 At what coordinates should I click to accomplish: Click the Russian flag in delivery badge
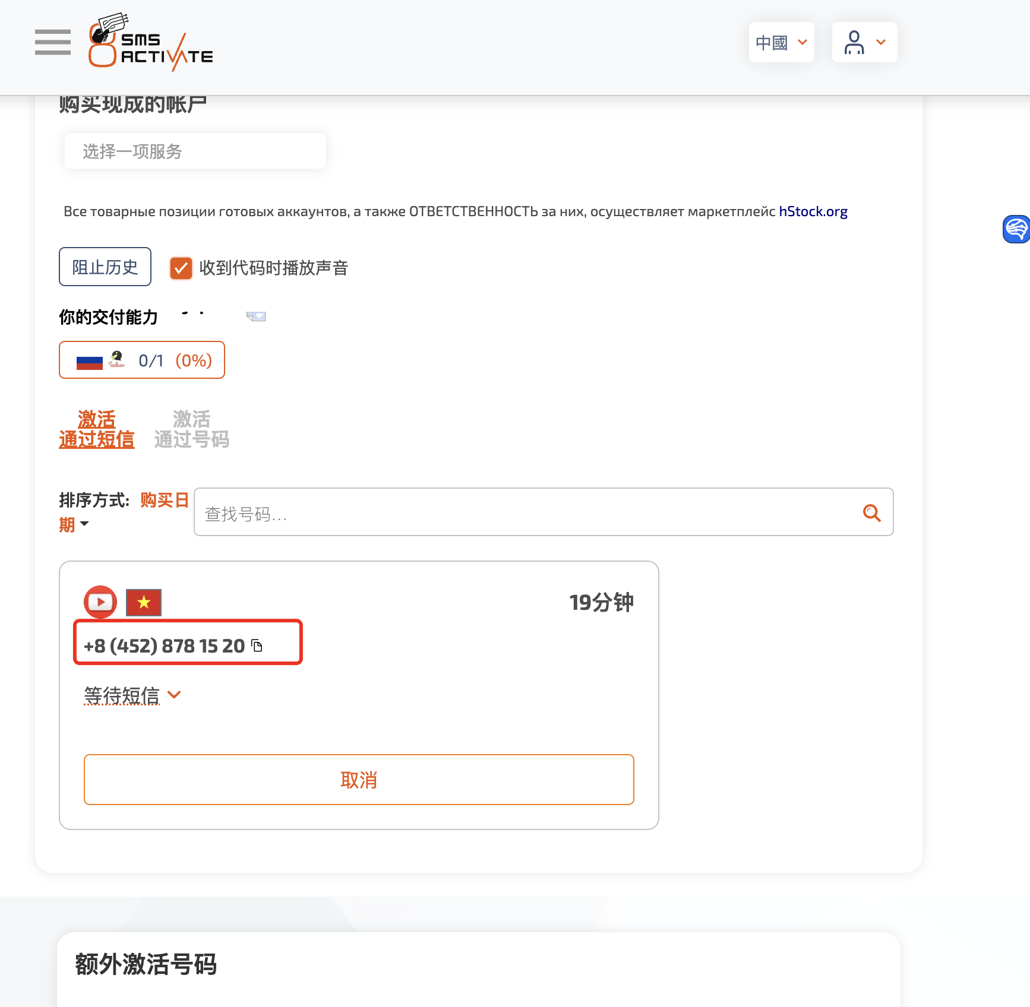coord(90,362)
